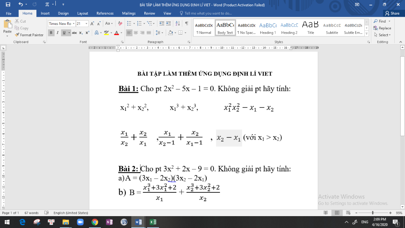Toggle Subscript formatting

coord(81,33)
